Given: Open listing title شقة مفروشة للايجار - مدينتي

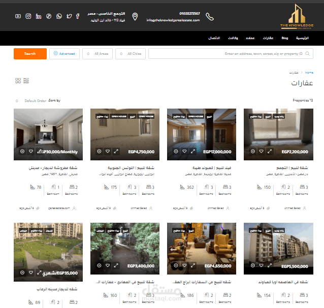Looking at the screenshot, I should click(53, 167).
